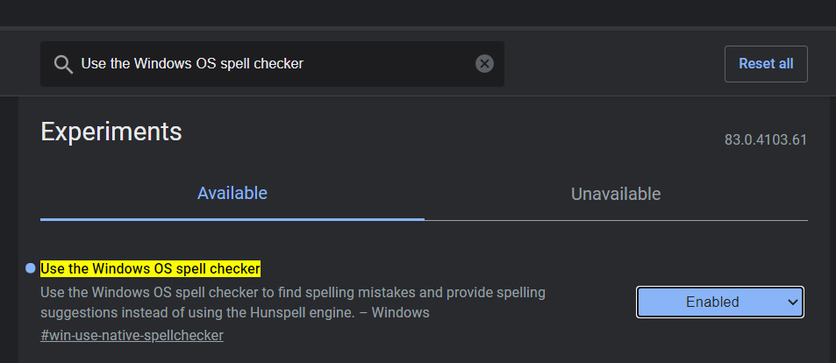
Task: Click the Experiments heading
Action: (x=111, y=132)
